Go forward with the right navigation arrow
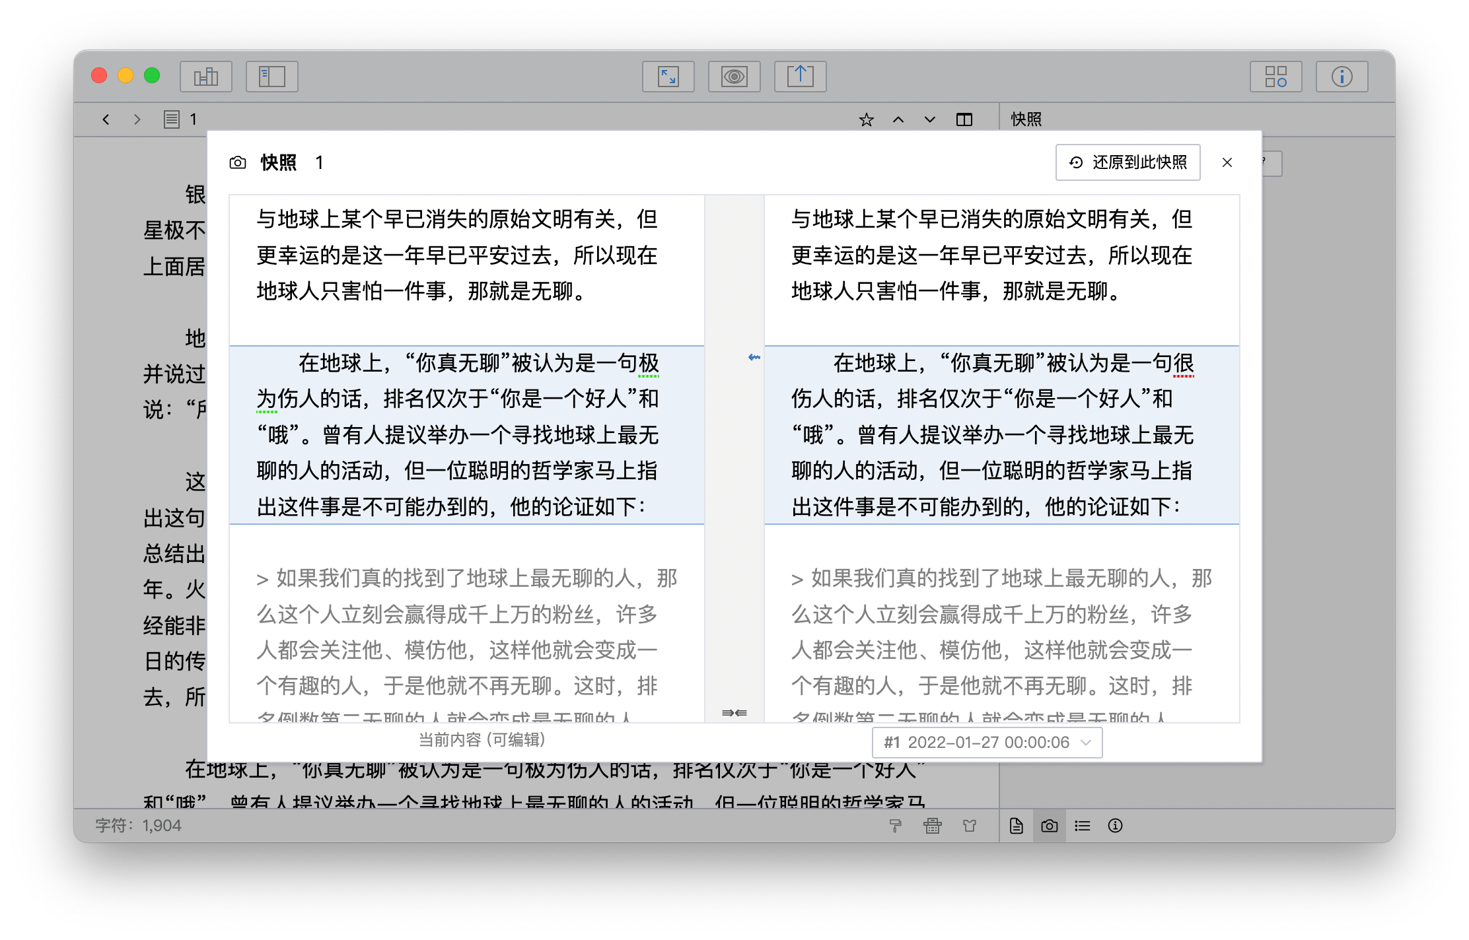 point(137,119)
